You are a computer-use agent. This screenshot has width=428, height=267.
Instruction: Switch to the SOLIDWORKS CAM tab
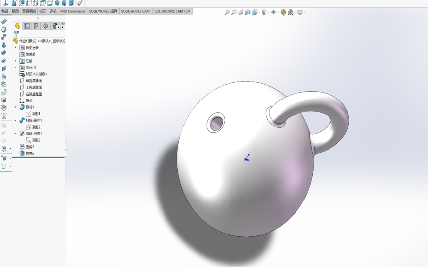click(135, 11)
